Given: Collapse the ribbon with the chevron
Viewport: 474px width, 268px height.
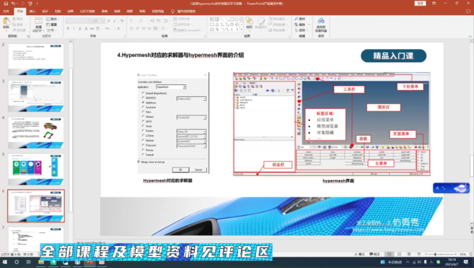Looking at the screenshot, I should pyautogui.click(x=470, y=36).
